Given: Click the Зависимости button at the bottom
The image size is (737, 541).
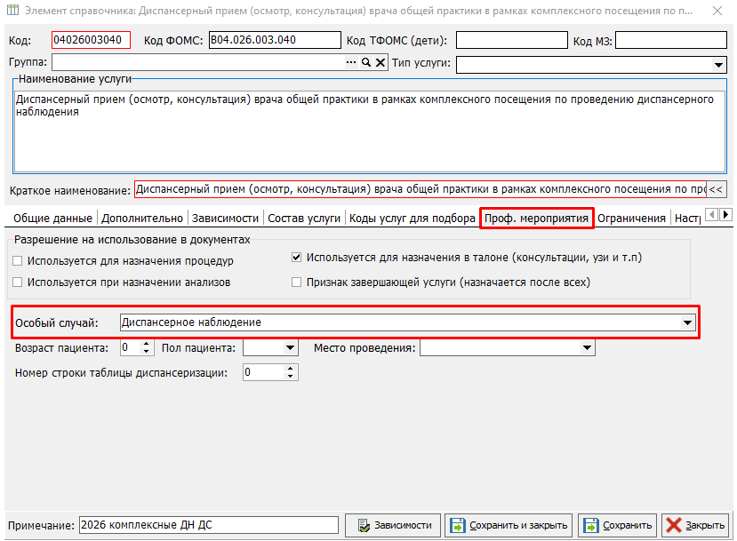Looking at the screenshot, I should [x=394, y=525].
